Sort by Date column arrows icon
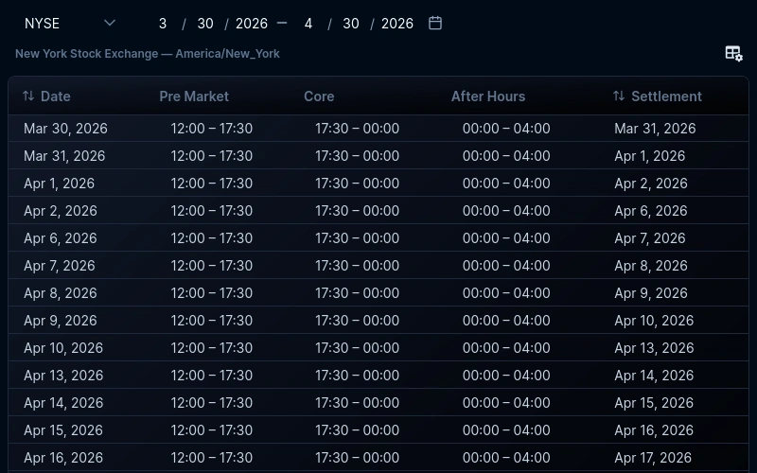 point(28,96)
